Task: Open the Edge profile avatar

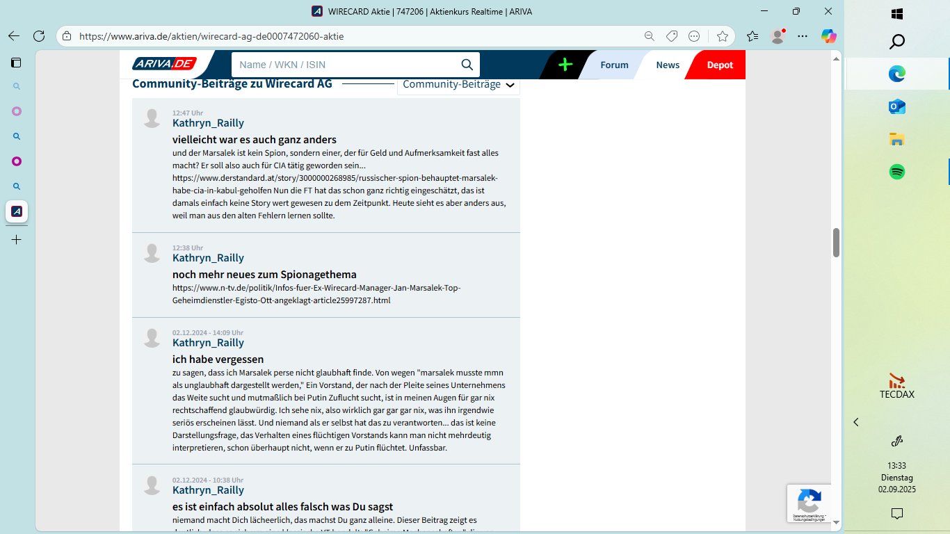Action: click(x=778, y=35)
